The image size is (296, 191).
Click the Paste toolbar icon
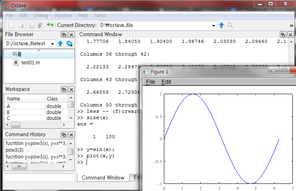(40, 25)
